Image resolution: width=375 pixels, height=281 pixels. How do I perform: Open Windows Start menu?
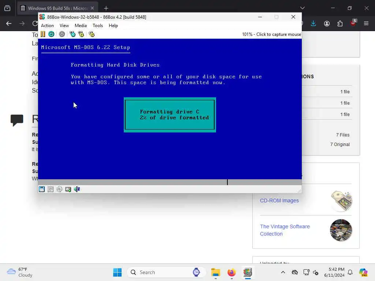pos(118,272)
